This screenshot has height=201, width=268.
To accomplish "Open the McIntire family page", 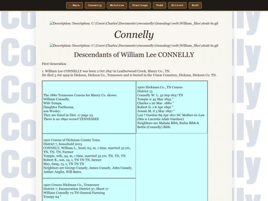I will point(117,5).
